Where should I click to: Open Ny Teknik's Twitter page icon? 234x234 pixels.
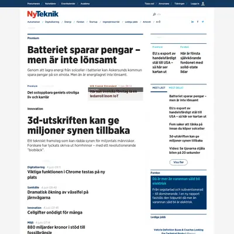(203, 22)
